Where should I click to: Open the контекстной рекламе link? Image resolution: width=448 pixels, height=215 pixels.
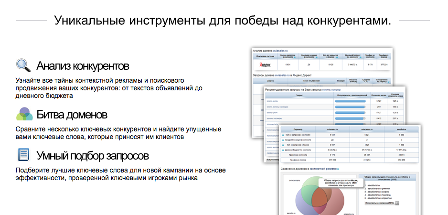pos(323,169)
